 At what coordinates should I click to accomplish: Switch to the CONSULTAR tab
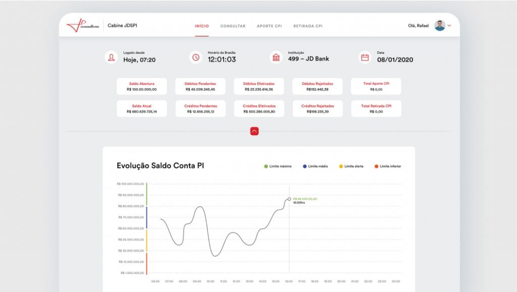tap(232, 25)
